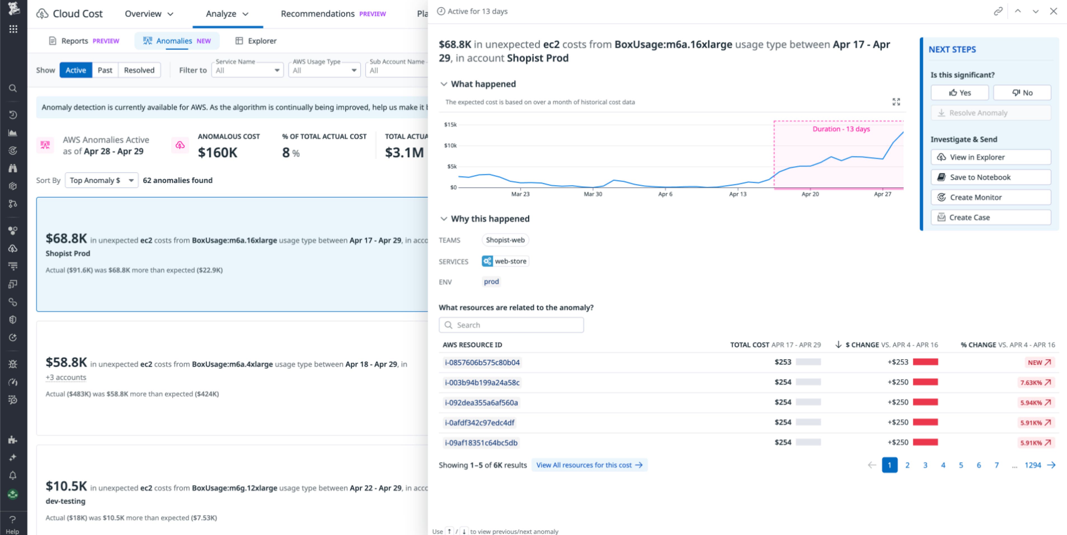Open notifications via the bell icon
This screenshot has height=535, width=1067.
pyautogui.click(x=13, y=475)
